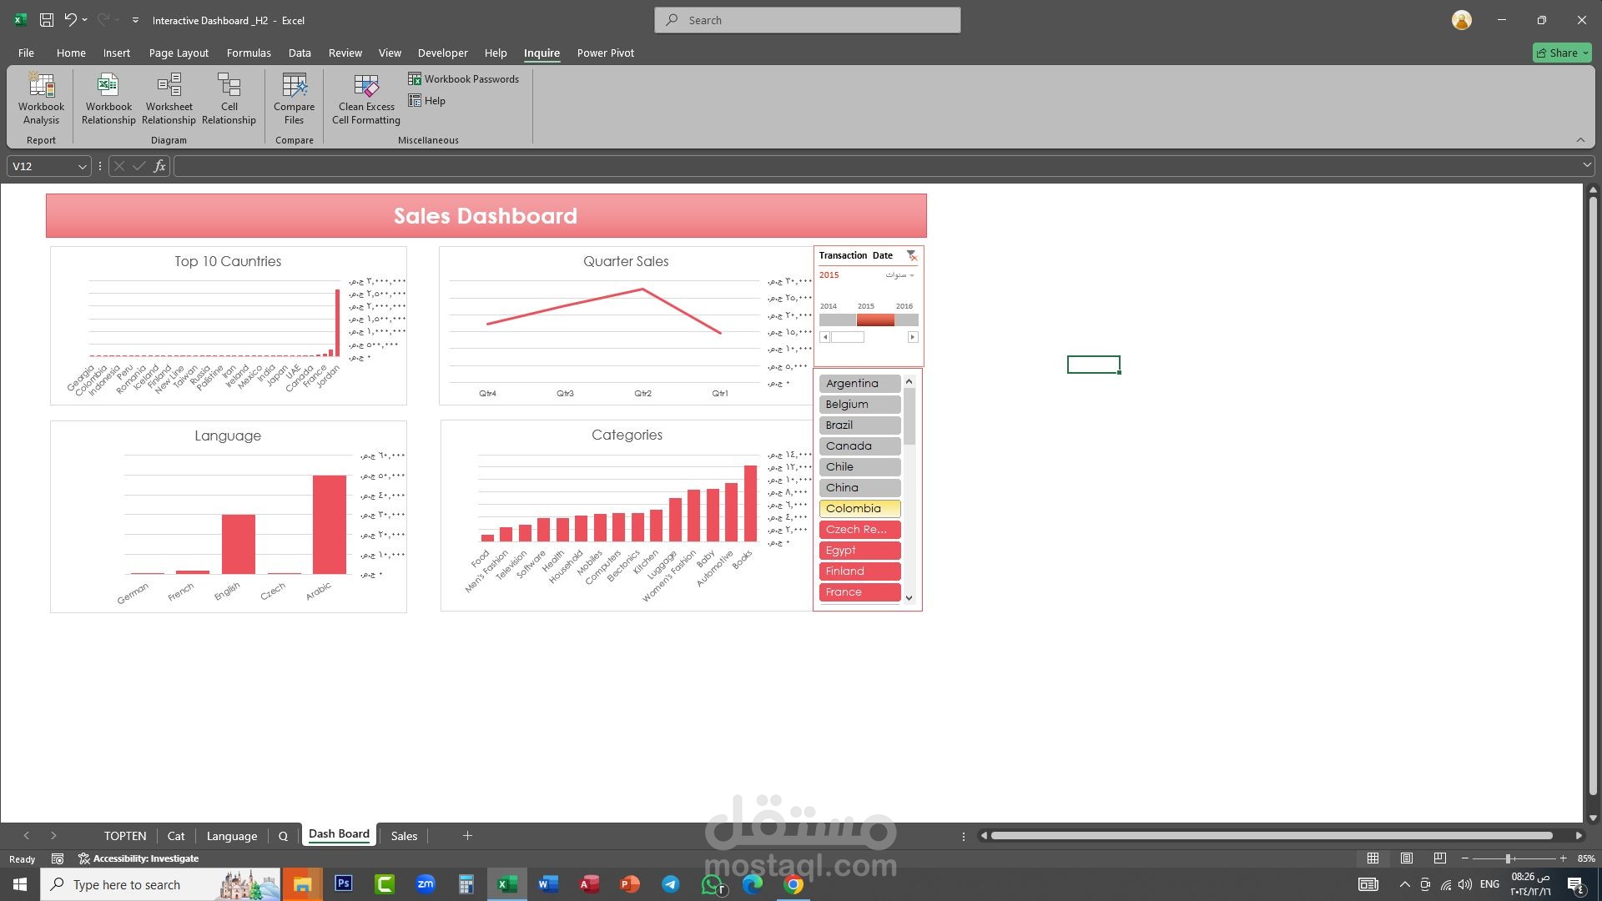Open the File menu
This screenshot has height=901, width=1602.
[26, 53]
